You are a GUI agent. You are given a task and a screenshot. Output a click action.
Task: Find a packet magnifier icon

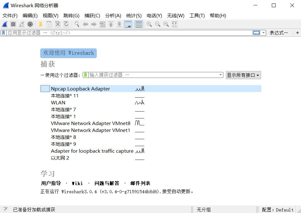pyautogui.click(x=77, y=24)
